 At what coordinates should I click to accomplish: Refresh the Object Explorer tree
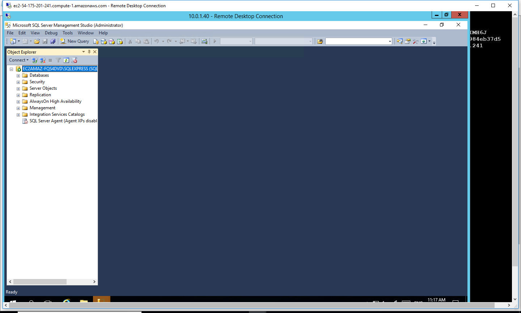coord(66,60)
